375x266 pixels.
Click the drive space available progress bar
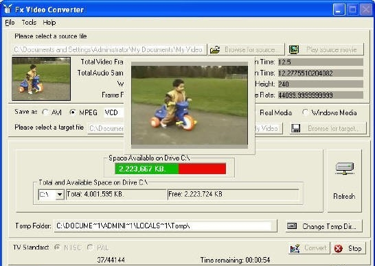click(170, 169)
